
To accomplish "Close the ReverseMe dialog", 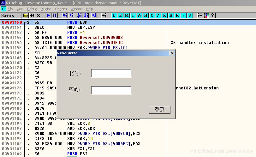I will coord(172,53).
